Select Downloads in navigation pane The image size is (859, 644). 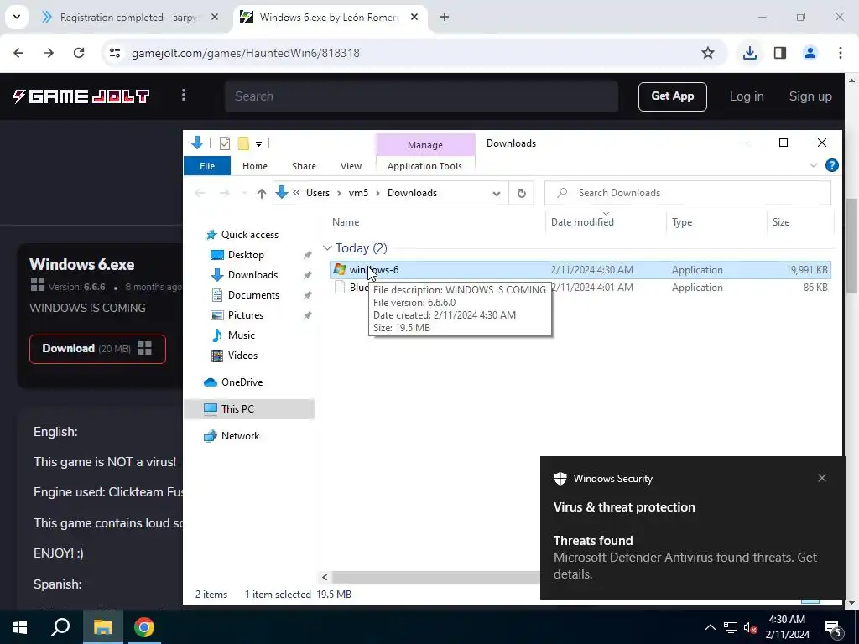click(252, 275)
